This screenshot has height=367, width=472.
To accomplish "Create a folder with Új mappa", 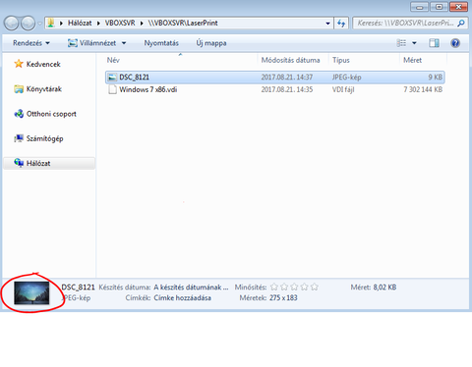I will 211,43.
